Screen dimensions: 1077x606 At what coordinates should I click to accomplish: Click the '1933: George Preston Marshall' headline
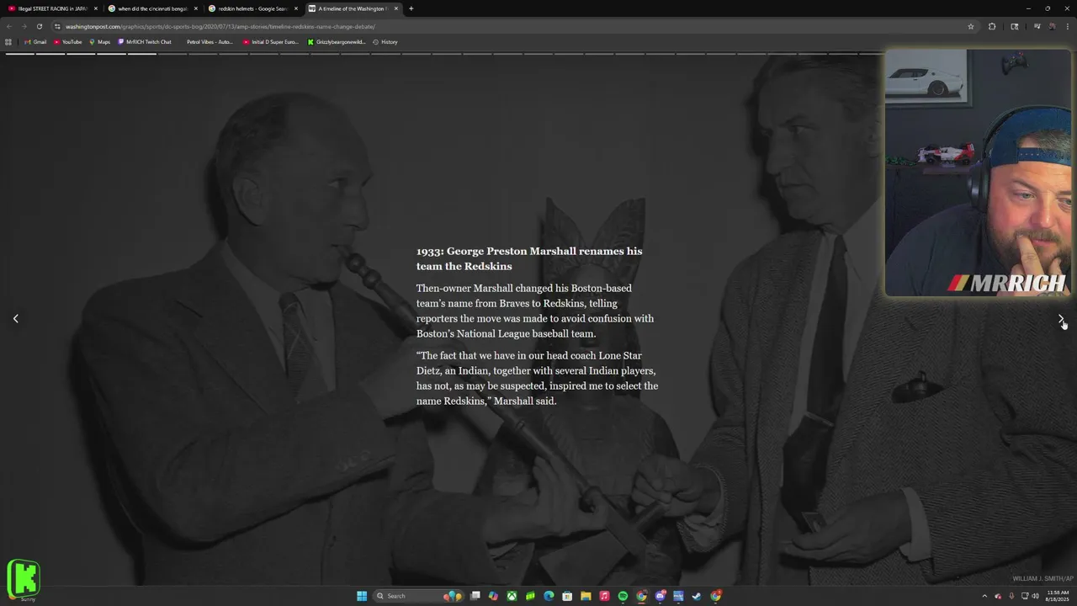(x=528, y=258)
